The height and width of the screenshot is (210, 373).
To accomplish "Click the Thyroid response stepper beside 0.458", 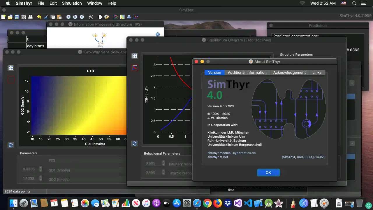I will click(163, 173).
